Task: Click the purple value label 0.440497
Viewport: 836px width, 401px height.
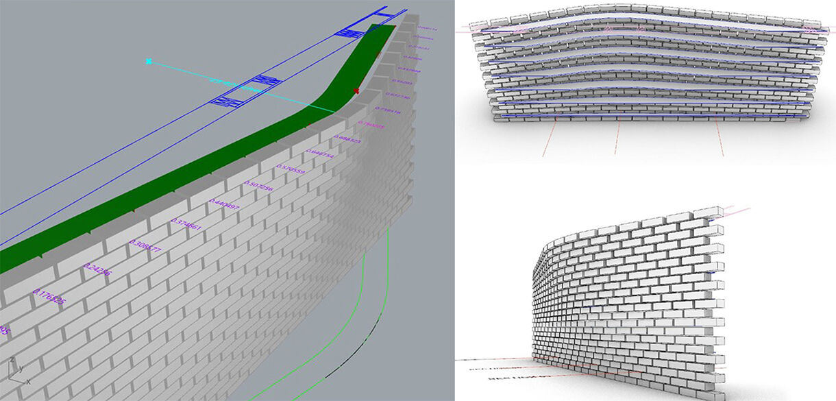Action: click(x=224, y=205)
